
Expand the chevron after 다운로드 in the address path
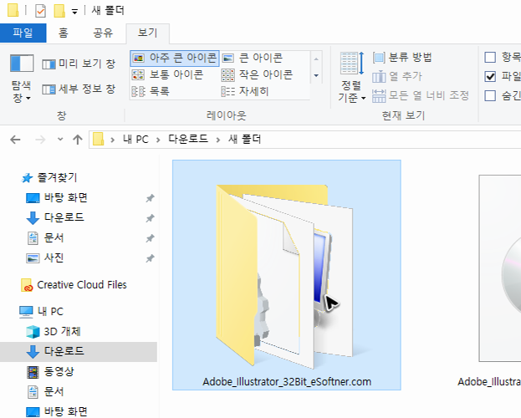[x=218, y=140]
